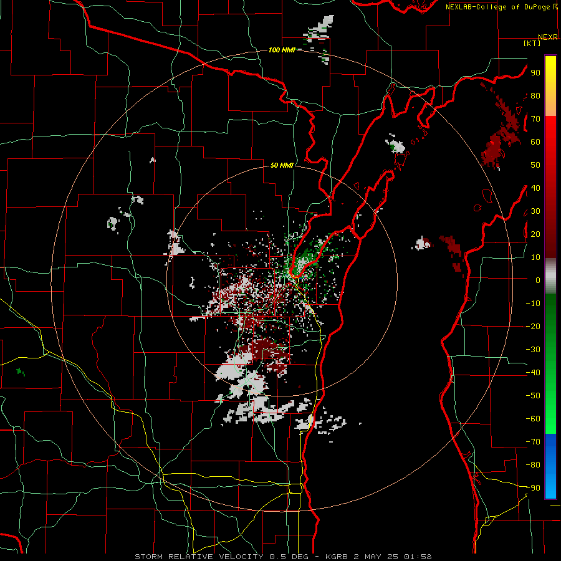Image resolution: width=561 pixels, height=561 pixels.
Task: Click the [KT] units label
Action: (x=532, y=43)
